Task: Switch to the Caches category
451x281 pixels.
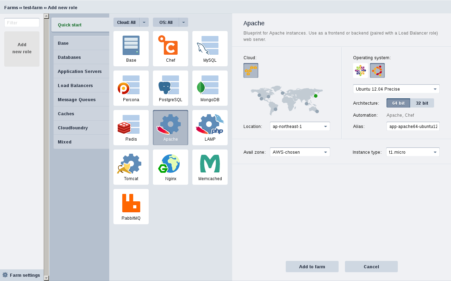Action: [81, 114]
